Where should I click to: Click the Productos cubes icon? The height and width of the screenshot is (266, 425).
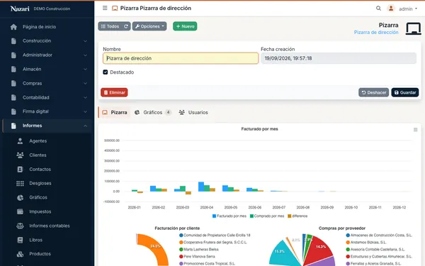click(x=20, y=254)
